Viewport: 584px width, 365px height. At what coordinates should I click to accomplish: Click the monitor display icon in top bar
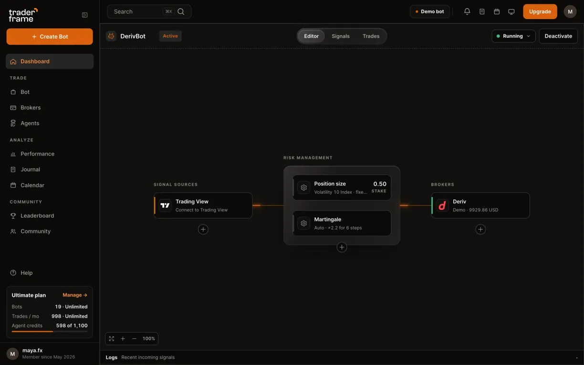[511, 11]
